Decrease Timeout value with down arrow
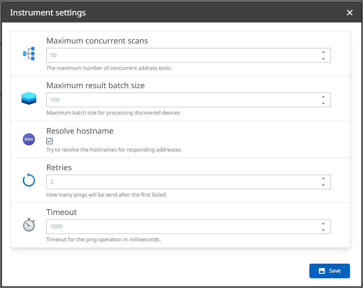 (x=323, y=230)
